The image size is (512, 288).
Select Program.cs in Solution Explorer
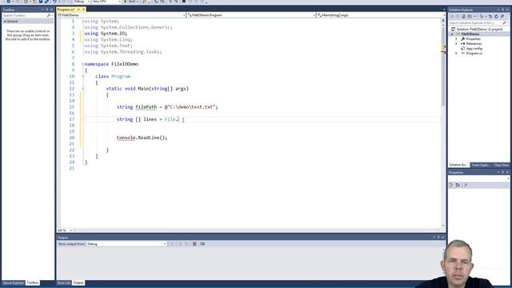(474, 54)
